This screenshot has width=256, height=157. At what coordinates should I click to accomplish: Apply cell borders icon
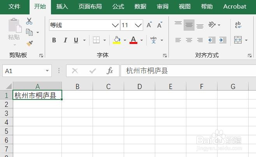[96, 40]
